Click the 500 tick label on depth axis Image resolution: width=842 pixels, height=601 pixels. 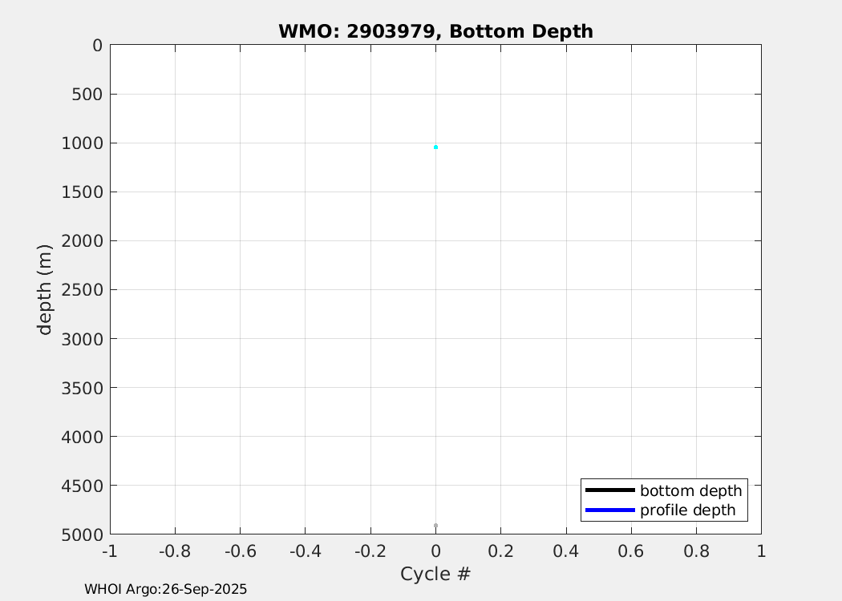coord(86,95)
